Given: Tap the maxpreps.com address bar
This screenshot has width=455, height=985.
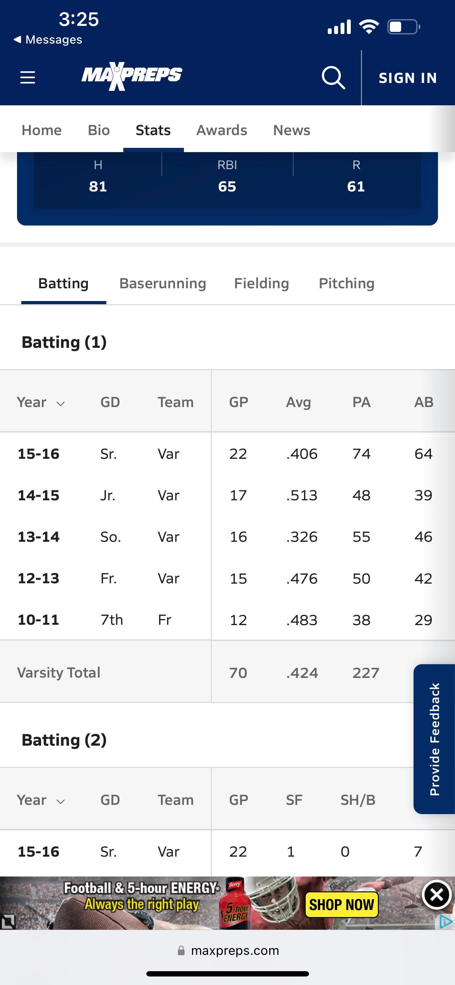Looking at the screenshot, I should point(235,951).
